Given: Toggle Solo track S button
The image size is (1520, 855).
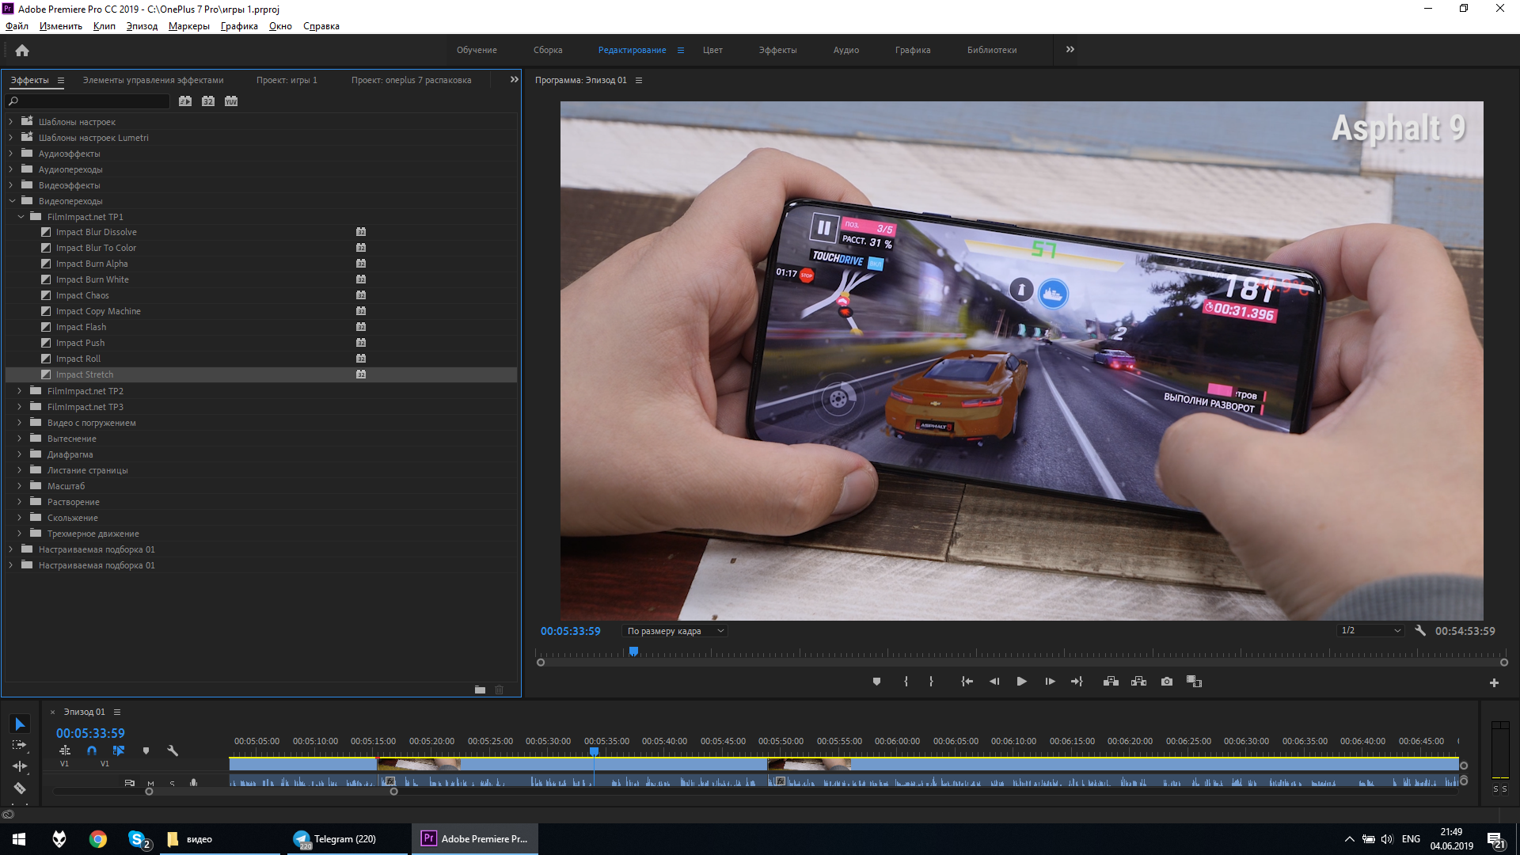Looking at the screenshot, I should pyautogui.click(x=172, y=783).
